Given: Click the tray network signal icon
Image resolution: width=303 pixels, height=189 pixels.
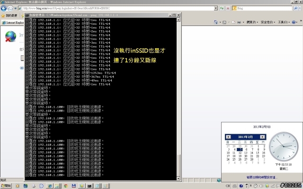Looking at the screenshot, I should (273, 186).
